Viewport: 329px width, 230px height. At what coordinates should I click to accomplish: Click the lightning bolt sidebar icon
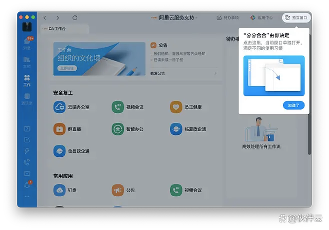[x=27, y=151]
